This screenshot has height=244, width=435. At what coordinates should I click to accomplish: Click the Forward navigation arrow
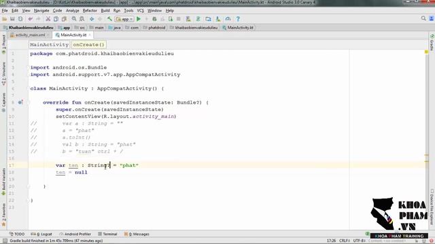point(100,19)
